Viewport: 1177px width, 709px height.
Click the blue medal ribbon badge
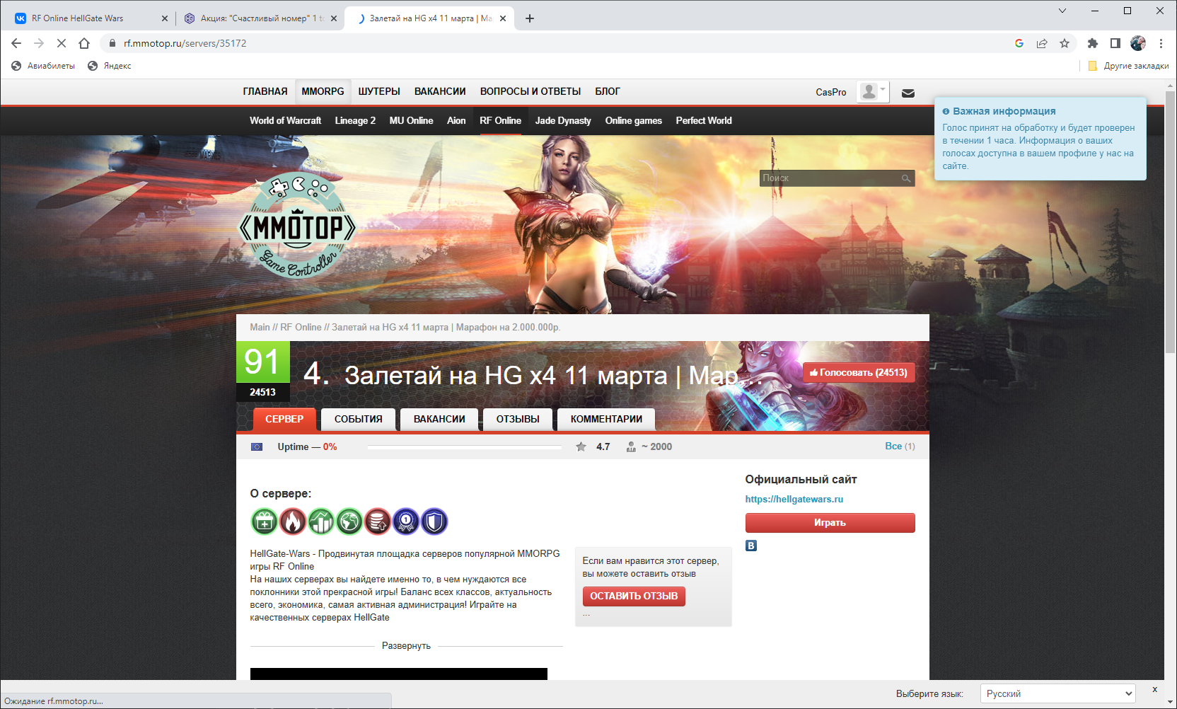pyautogui.click(x=406, y=521)
